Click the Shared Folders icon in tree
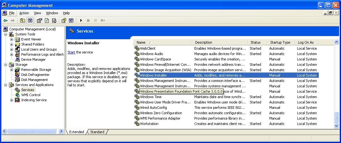The height and width of the screenshot is (143, 341). [17, 44]
